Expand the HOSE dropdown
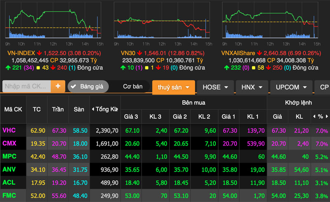This screenshot has height=202, width=330. (x=215, y=87)
